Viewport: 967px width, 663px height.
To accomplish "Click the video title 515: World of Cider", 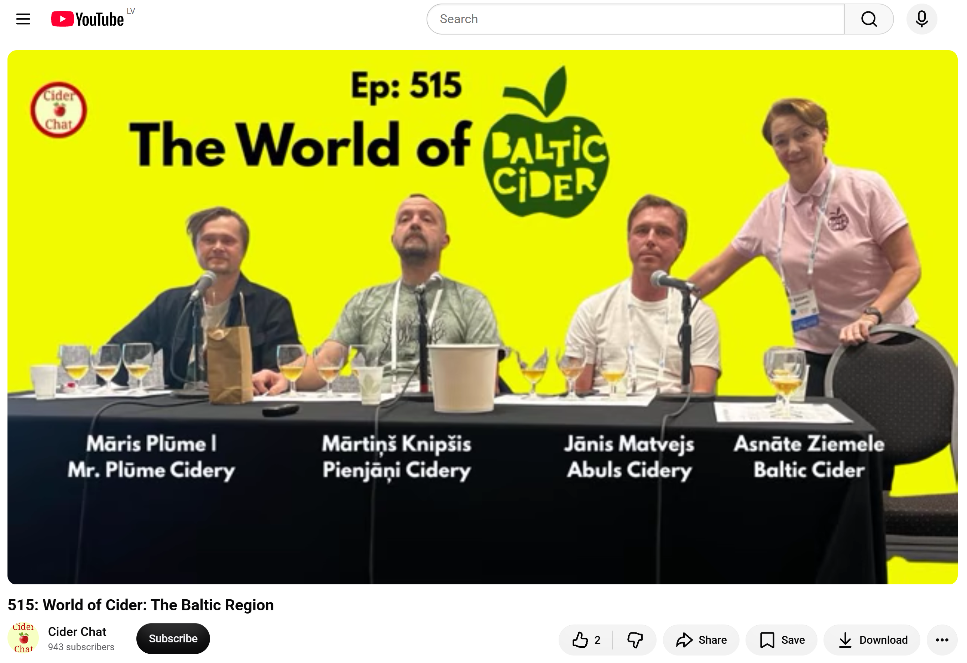I will [x=141, y=605].
